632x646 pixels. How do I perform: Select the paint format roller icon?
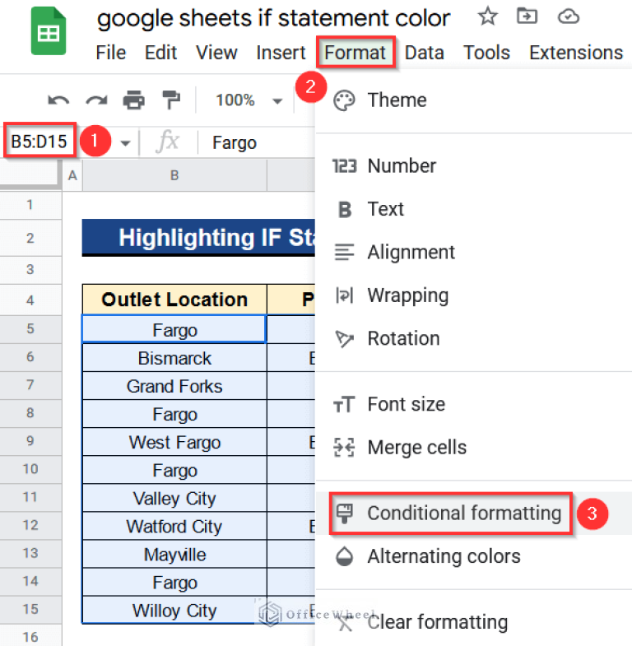click(171, 100)
